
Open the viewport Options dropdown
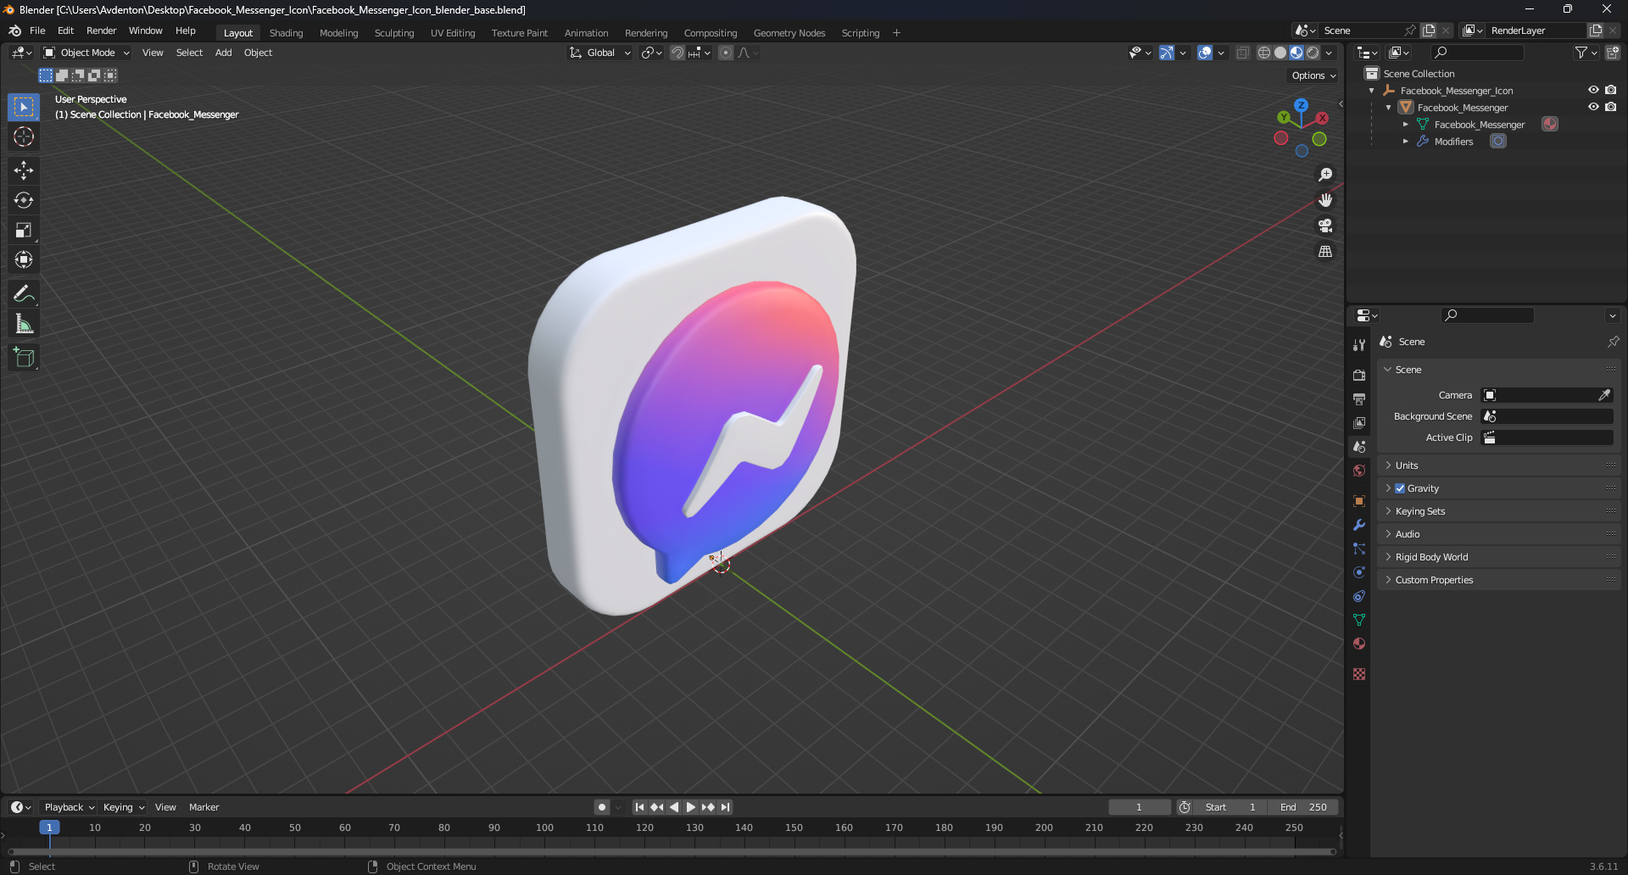tap(1313, 75)
